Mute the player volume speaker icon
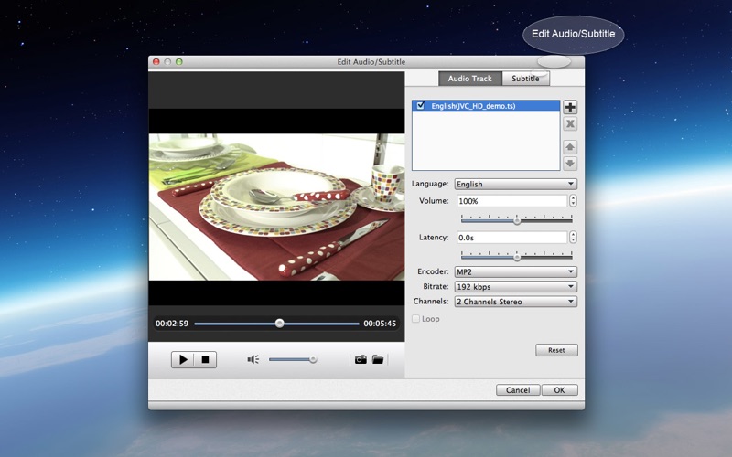The width and height of the screenshot is (732, 457). 253,359
